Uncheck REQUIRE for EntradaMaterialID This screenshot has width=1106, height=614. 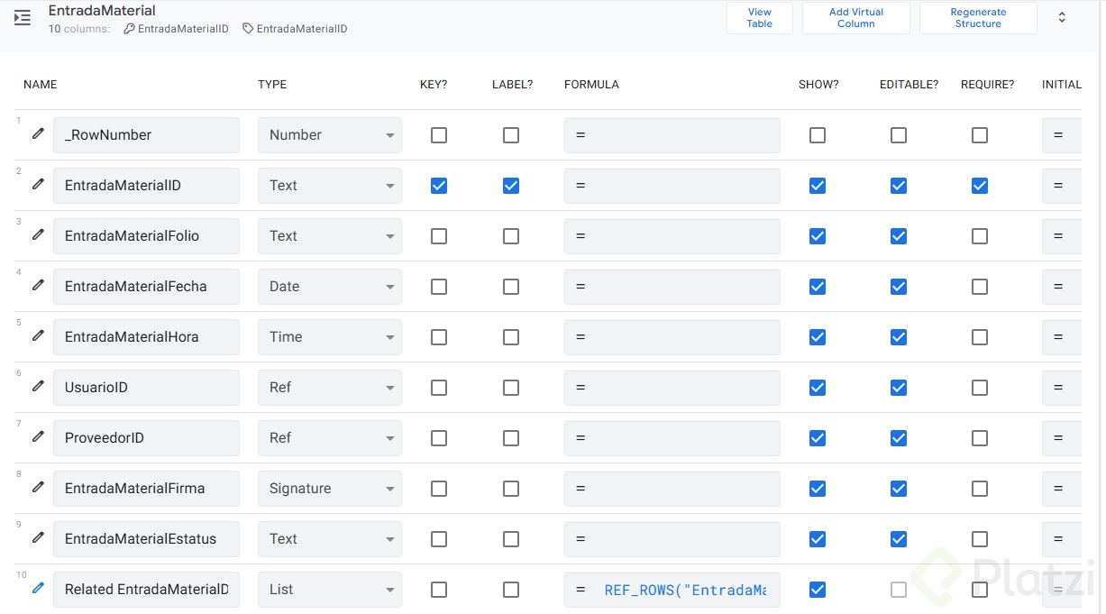[x=980, y=186]
